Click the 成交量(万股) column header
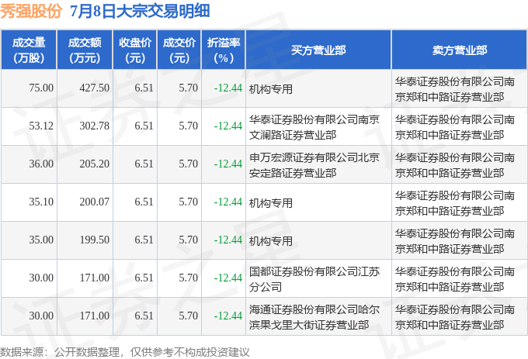The image size is (528, 359). click(x=29, y=50)
